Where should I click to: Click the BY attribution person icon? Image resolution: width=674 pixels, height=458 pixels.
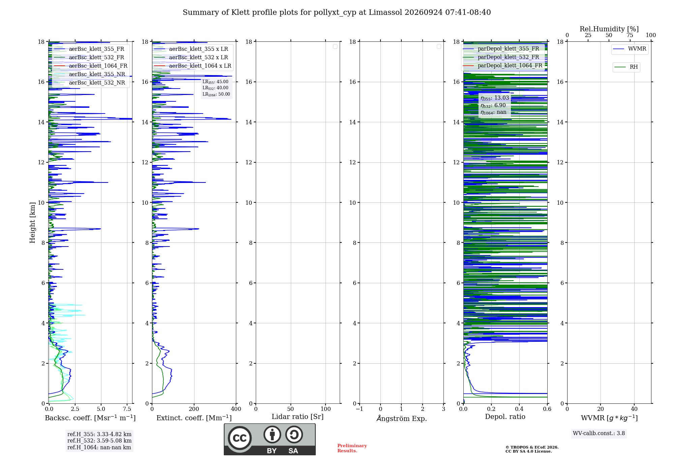pyautogui.click(x=272, y=434)
